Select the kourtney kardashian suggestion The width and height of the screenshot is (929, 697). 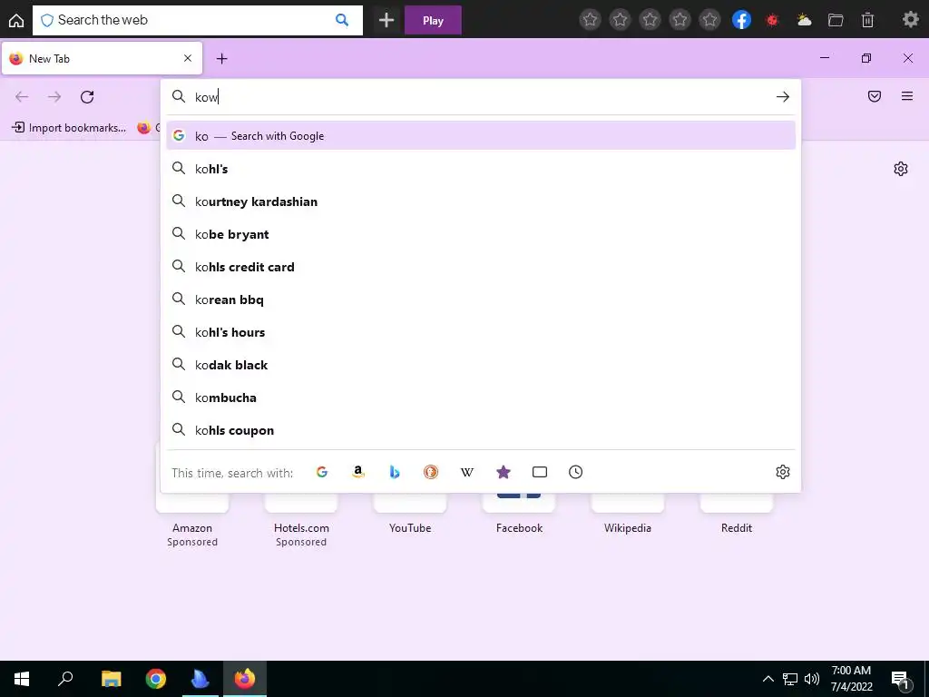(481, 201)
